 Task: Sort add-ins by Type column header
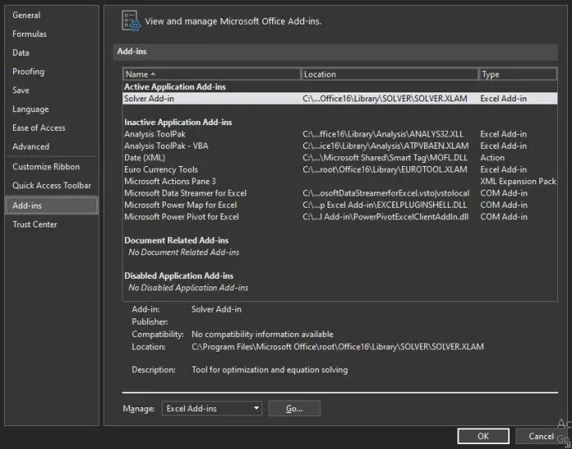pos(517,74)
